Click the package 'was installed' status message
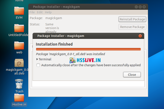 [x=71, y=54]
